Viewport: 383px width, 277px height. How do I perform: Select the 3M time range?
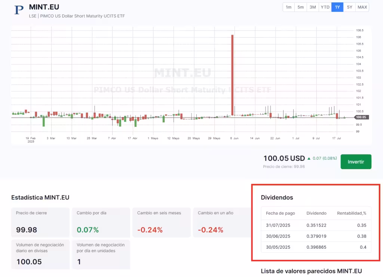pyautogui.click(x=313, y=7)
